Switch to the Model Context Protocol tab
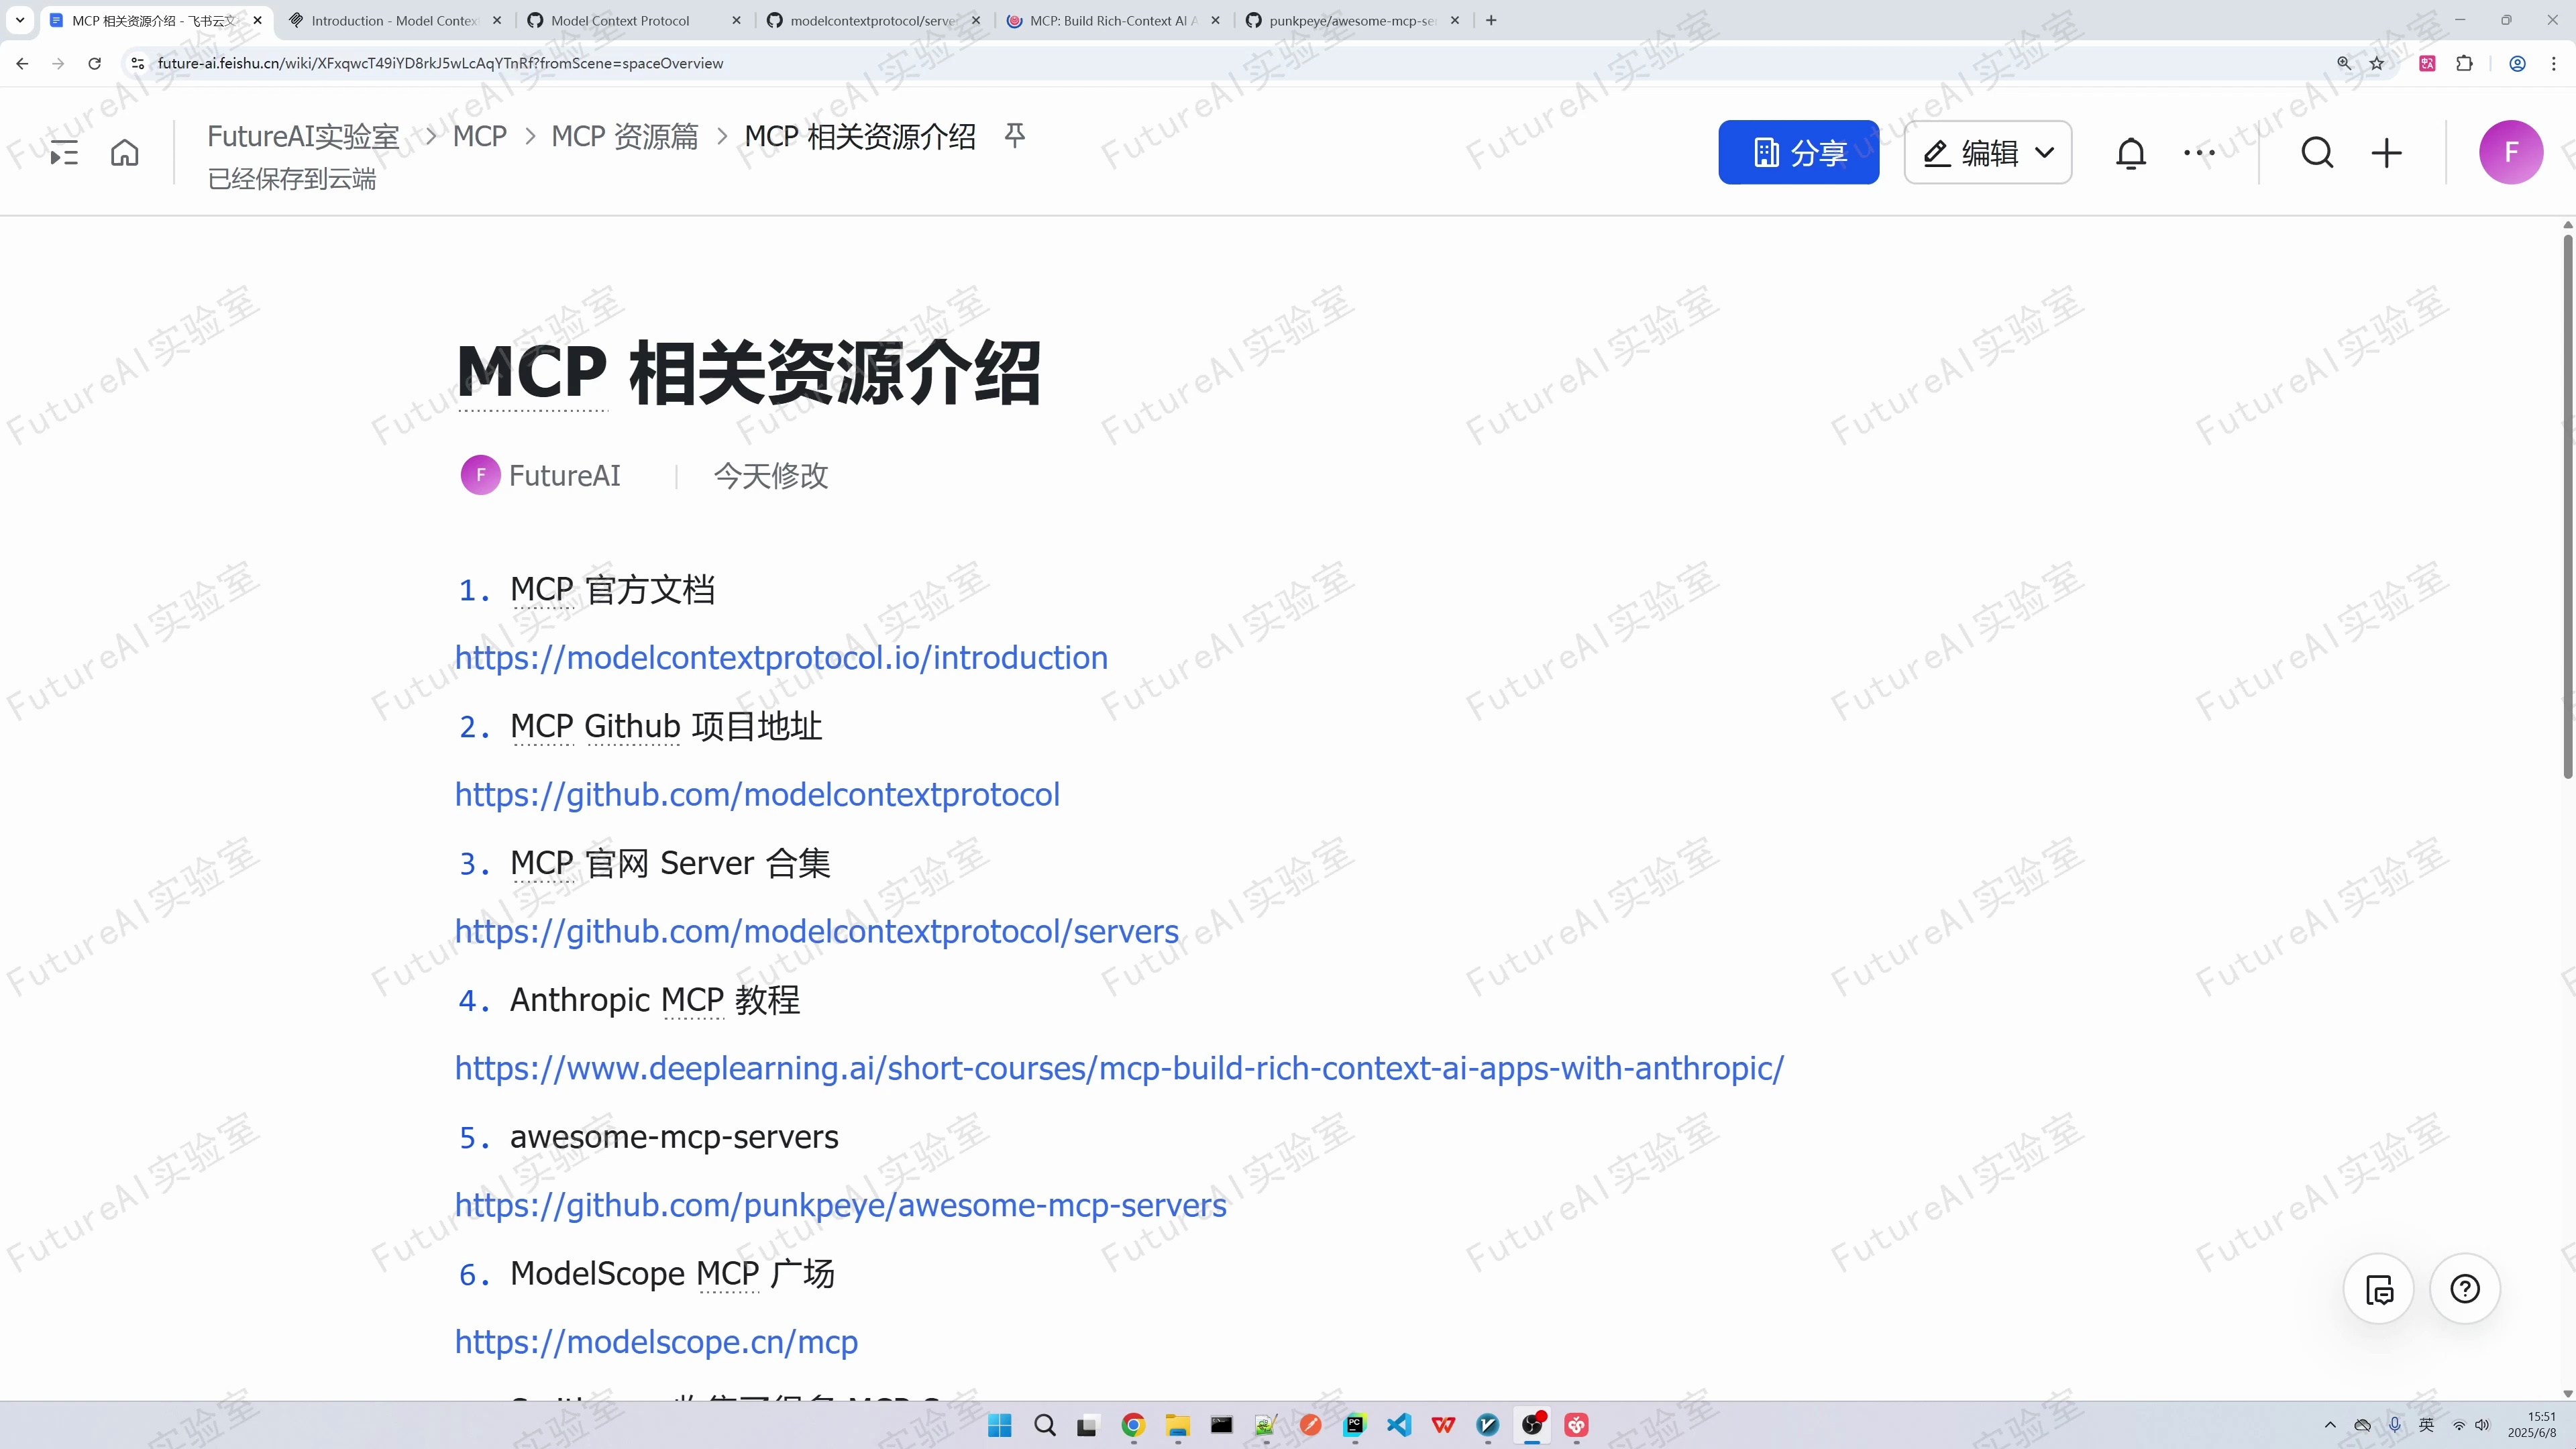2576x1449 pixels. click(x=620, y=20)
